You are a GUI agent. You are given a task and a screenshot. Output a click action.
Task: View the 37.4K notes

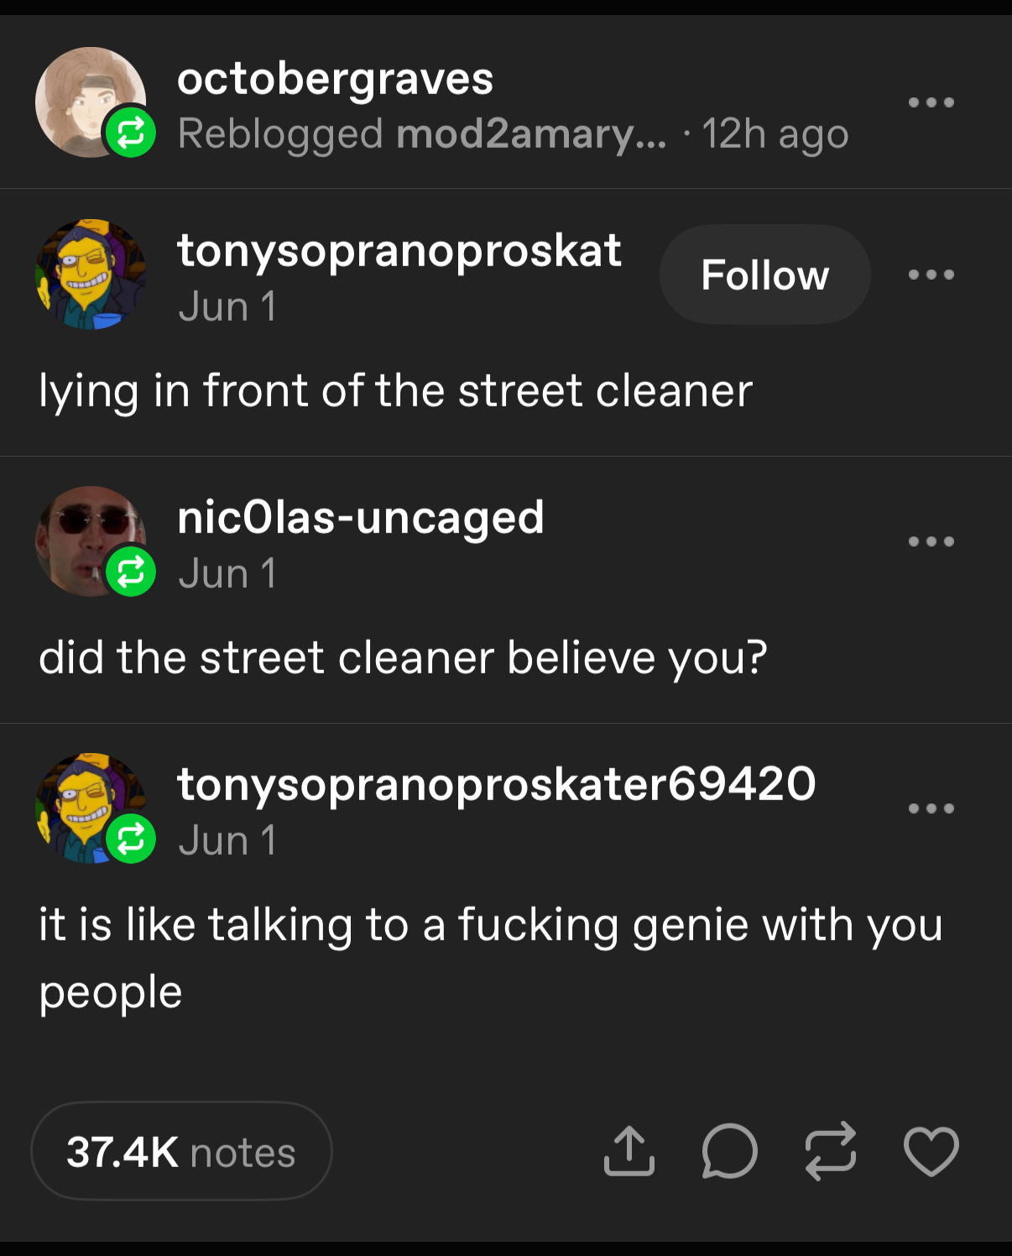(181, 1151)
